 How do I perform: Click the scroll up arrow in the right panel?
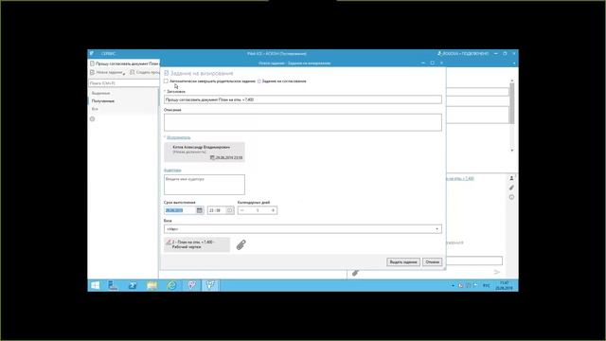click(x=512, y=81)
